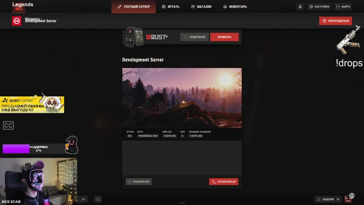Click the 0/0 players value

pyautogui.click(x=130, y=136)
